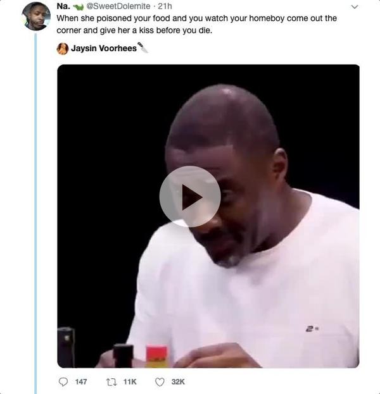The height and width of the screenshot is (394, 380).
Task: Open Na.'s profile picture avatar
Action: click(35, 16)
